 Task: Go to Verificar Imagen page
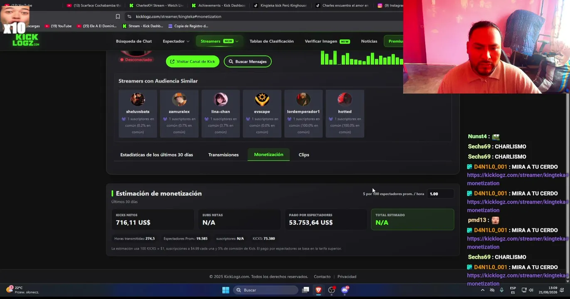[327, 41]
